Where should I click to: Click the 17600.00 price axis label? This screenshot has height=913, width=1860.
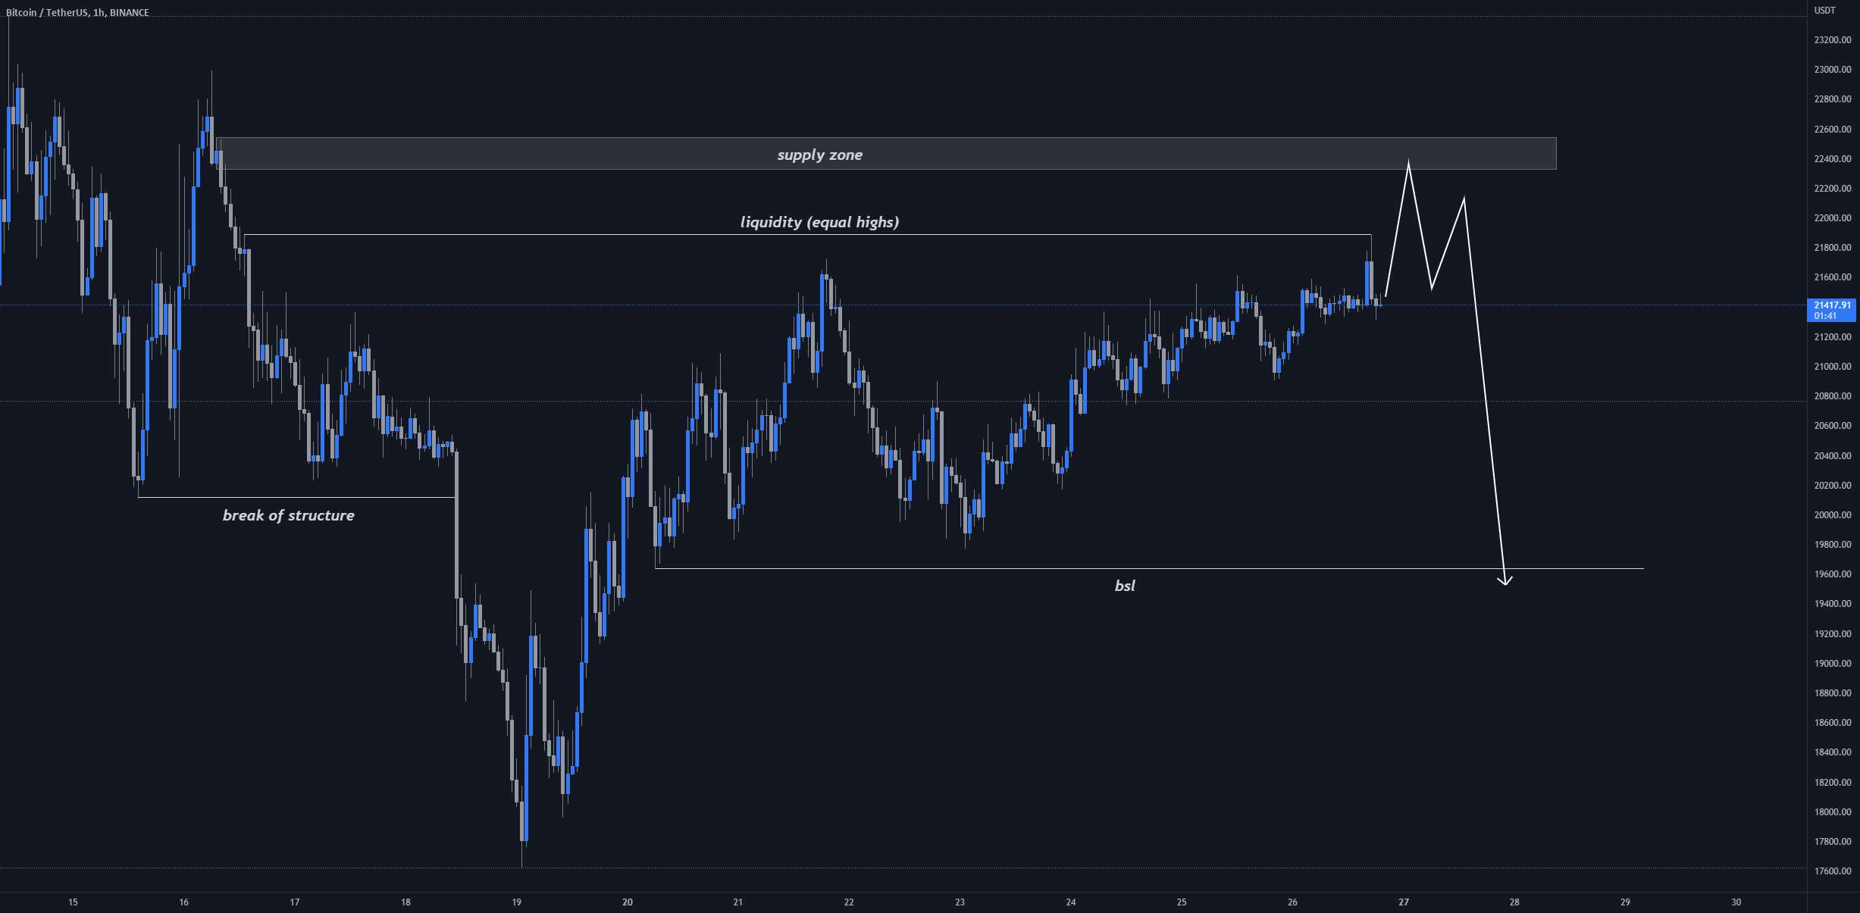click(1833, 871)
